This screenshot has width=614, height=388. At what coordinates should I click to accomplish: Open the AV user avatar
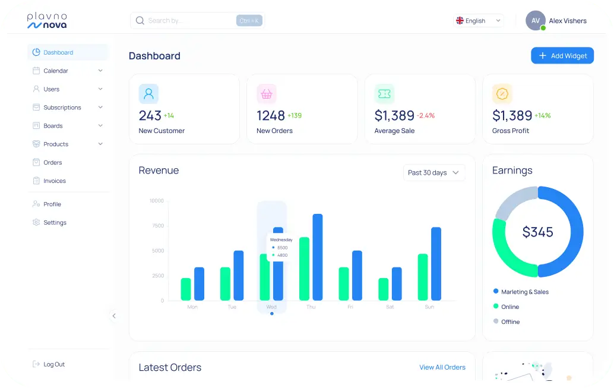click(x=535, y=21)
